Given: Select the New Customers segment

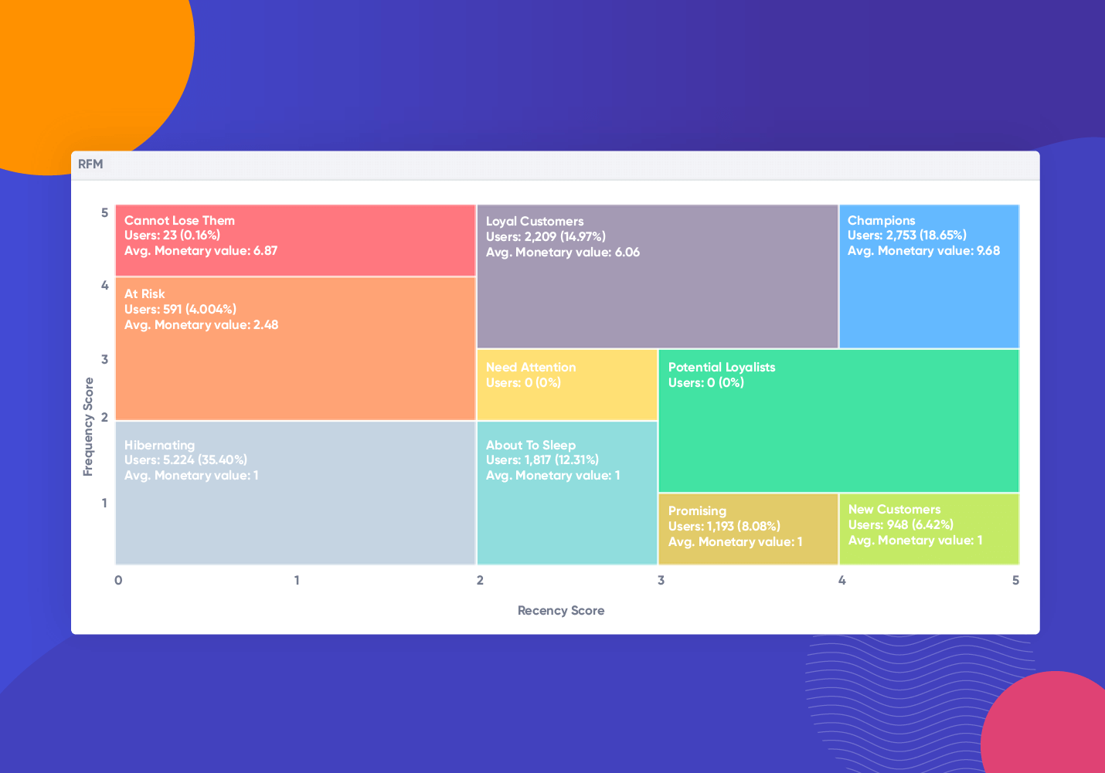Looking at the screenshot, I should (929, 529).
